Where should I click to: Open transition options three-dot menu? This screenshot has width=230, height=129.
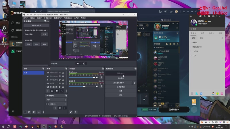coord(65,108)
